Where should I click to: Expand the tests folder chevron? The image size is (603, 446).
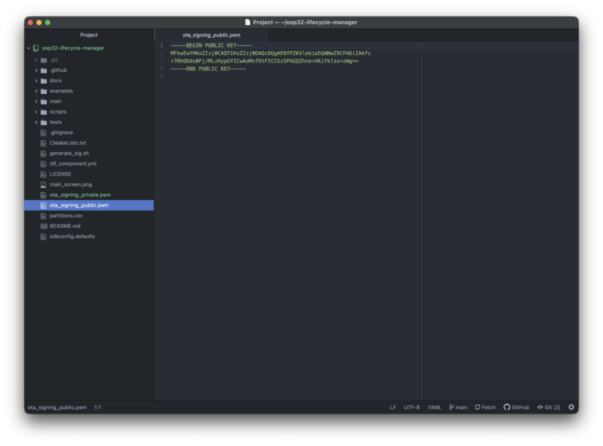[x=36, y=122]
